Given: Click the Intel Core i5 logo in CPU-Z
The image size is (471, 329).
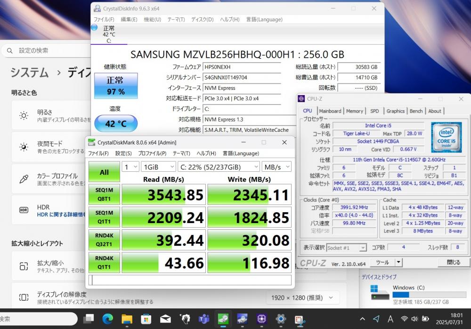Looking at the screenshot, I should [447, 137].
